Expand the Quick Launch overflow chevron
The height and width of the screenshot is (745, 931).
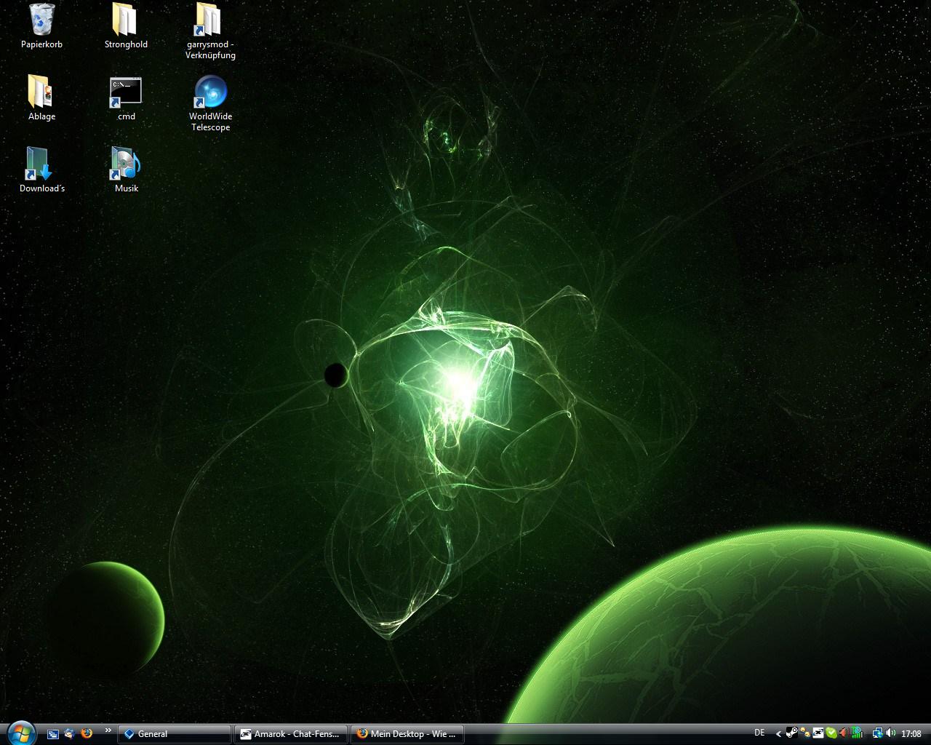tap(108, 730)
